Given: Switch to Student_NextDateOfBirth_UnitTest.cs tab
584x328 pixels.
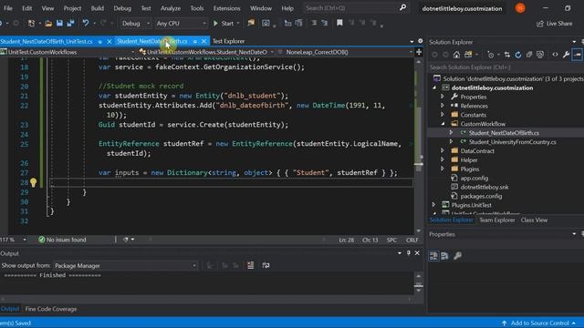Looking at the screenshot, I should click(47, 41).
